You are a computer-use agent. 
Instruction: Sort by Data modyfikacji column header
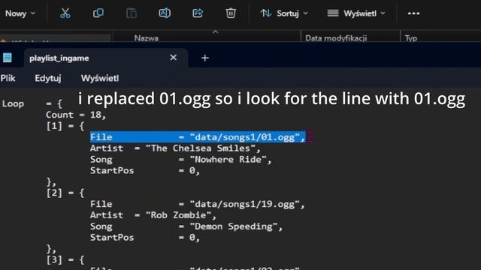tap(336, 38)
